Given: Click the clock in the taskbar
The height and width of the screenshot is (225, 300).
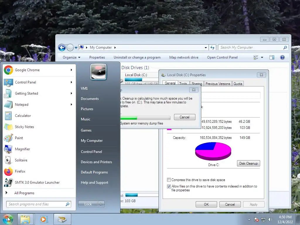Looking at the screenshot, I should [285, 219].
